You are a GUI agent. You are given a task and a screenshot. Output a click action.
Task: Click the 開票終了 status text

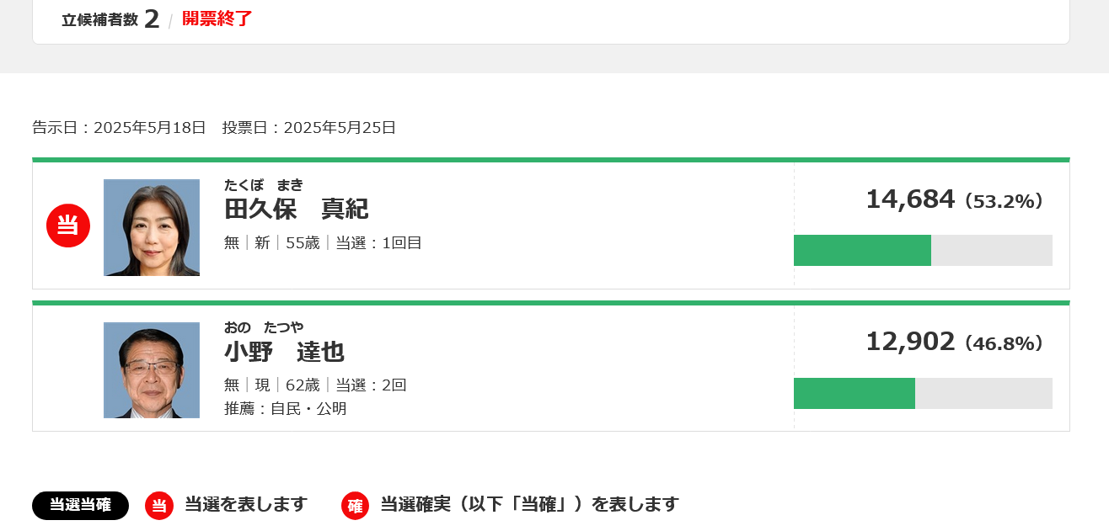point(217,19)
